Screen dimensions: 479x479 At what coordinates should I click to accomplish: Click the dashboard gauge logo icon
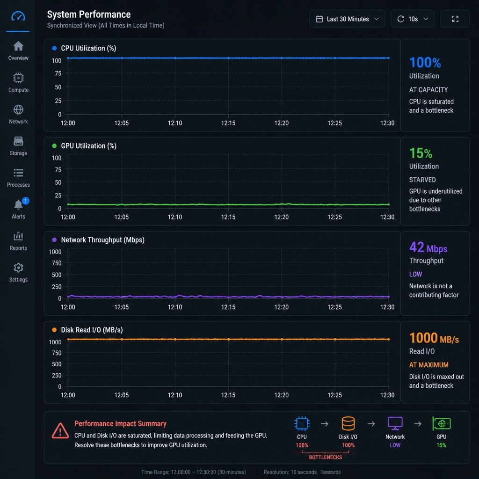tap(18, 16)
